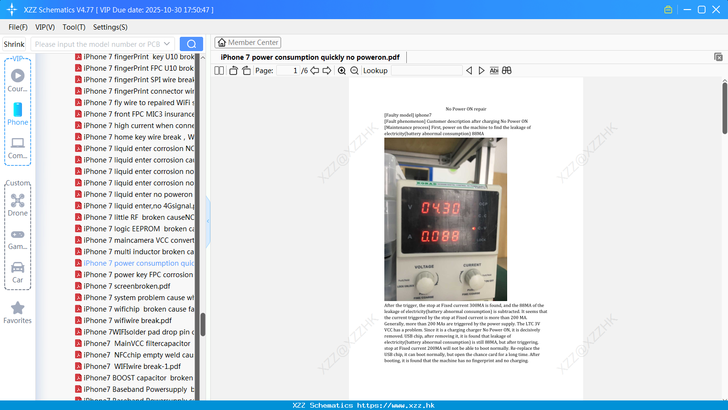Image resolution: width=728 pixels, height=410 pixels.
Task: Open iPhone7 NFCchip empty weld file
Action: pyautogui.click(x=134, y=355)
